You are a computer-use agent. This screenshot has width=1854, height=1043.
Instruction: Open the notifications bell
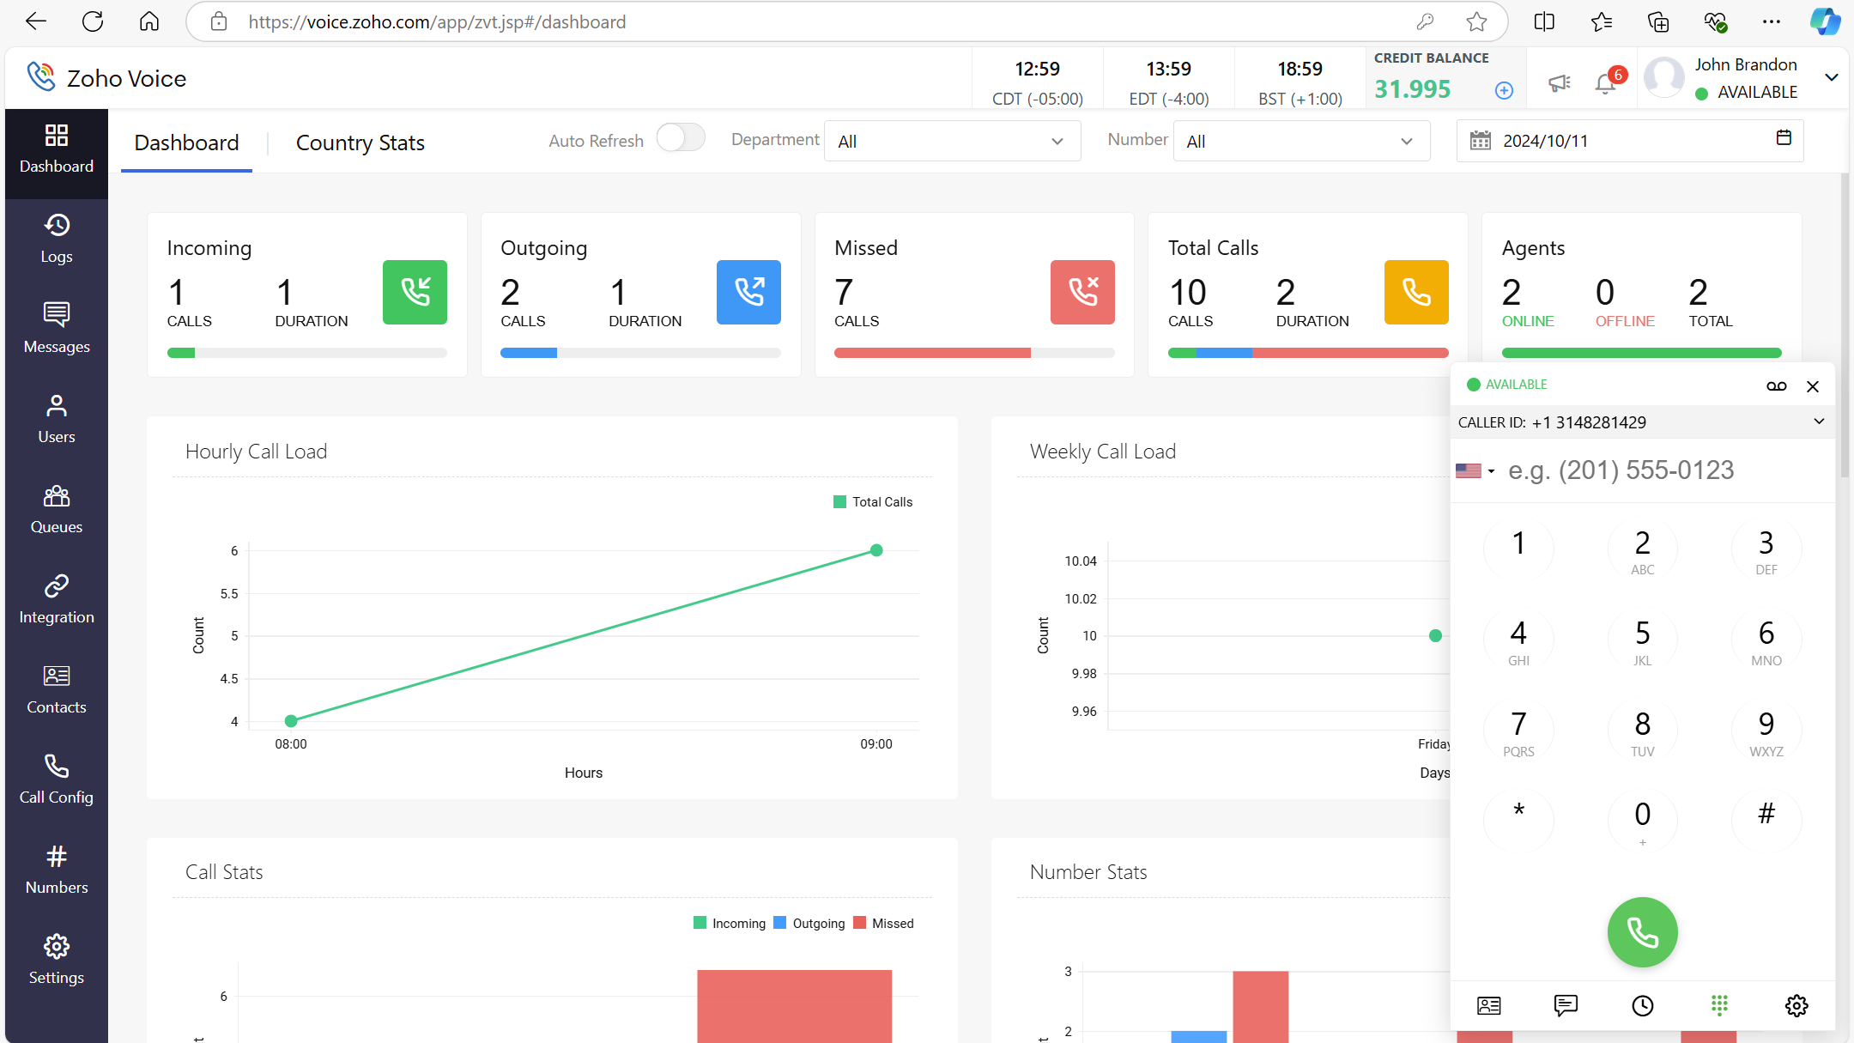(x=1605, y=83)
